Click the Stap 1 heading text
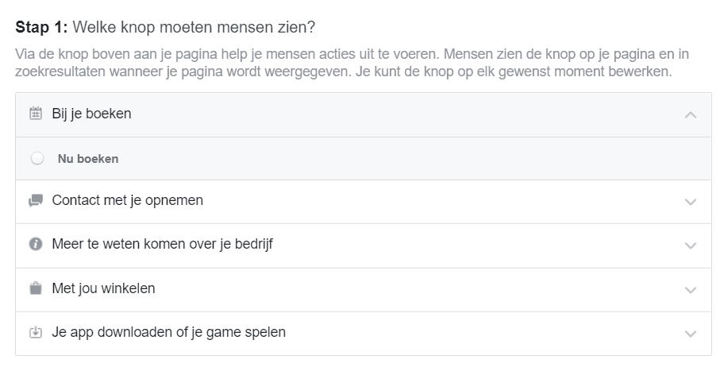Viewport: 724px width, 371px height. coord(165,27)
